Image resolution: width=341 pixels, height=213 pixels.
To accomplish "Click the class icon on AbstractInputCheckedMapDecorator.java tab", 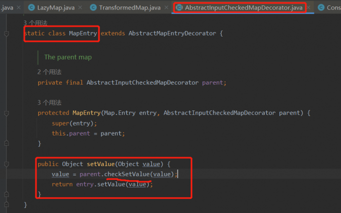I will pos(179,7).
